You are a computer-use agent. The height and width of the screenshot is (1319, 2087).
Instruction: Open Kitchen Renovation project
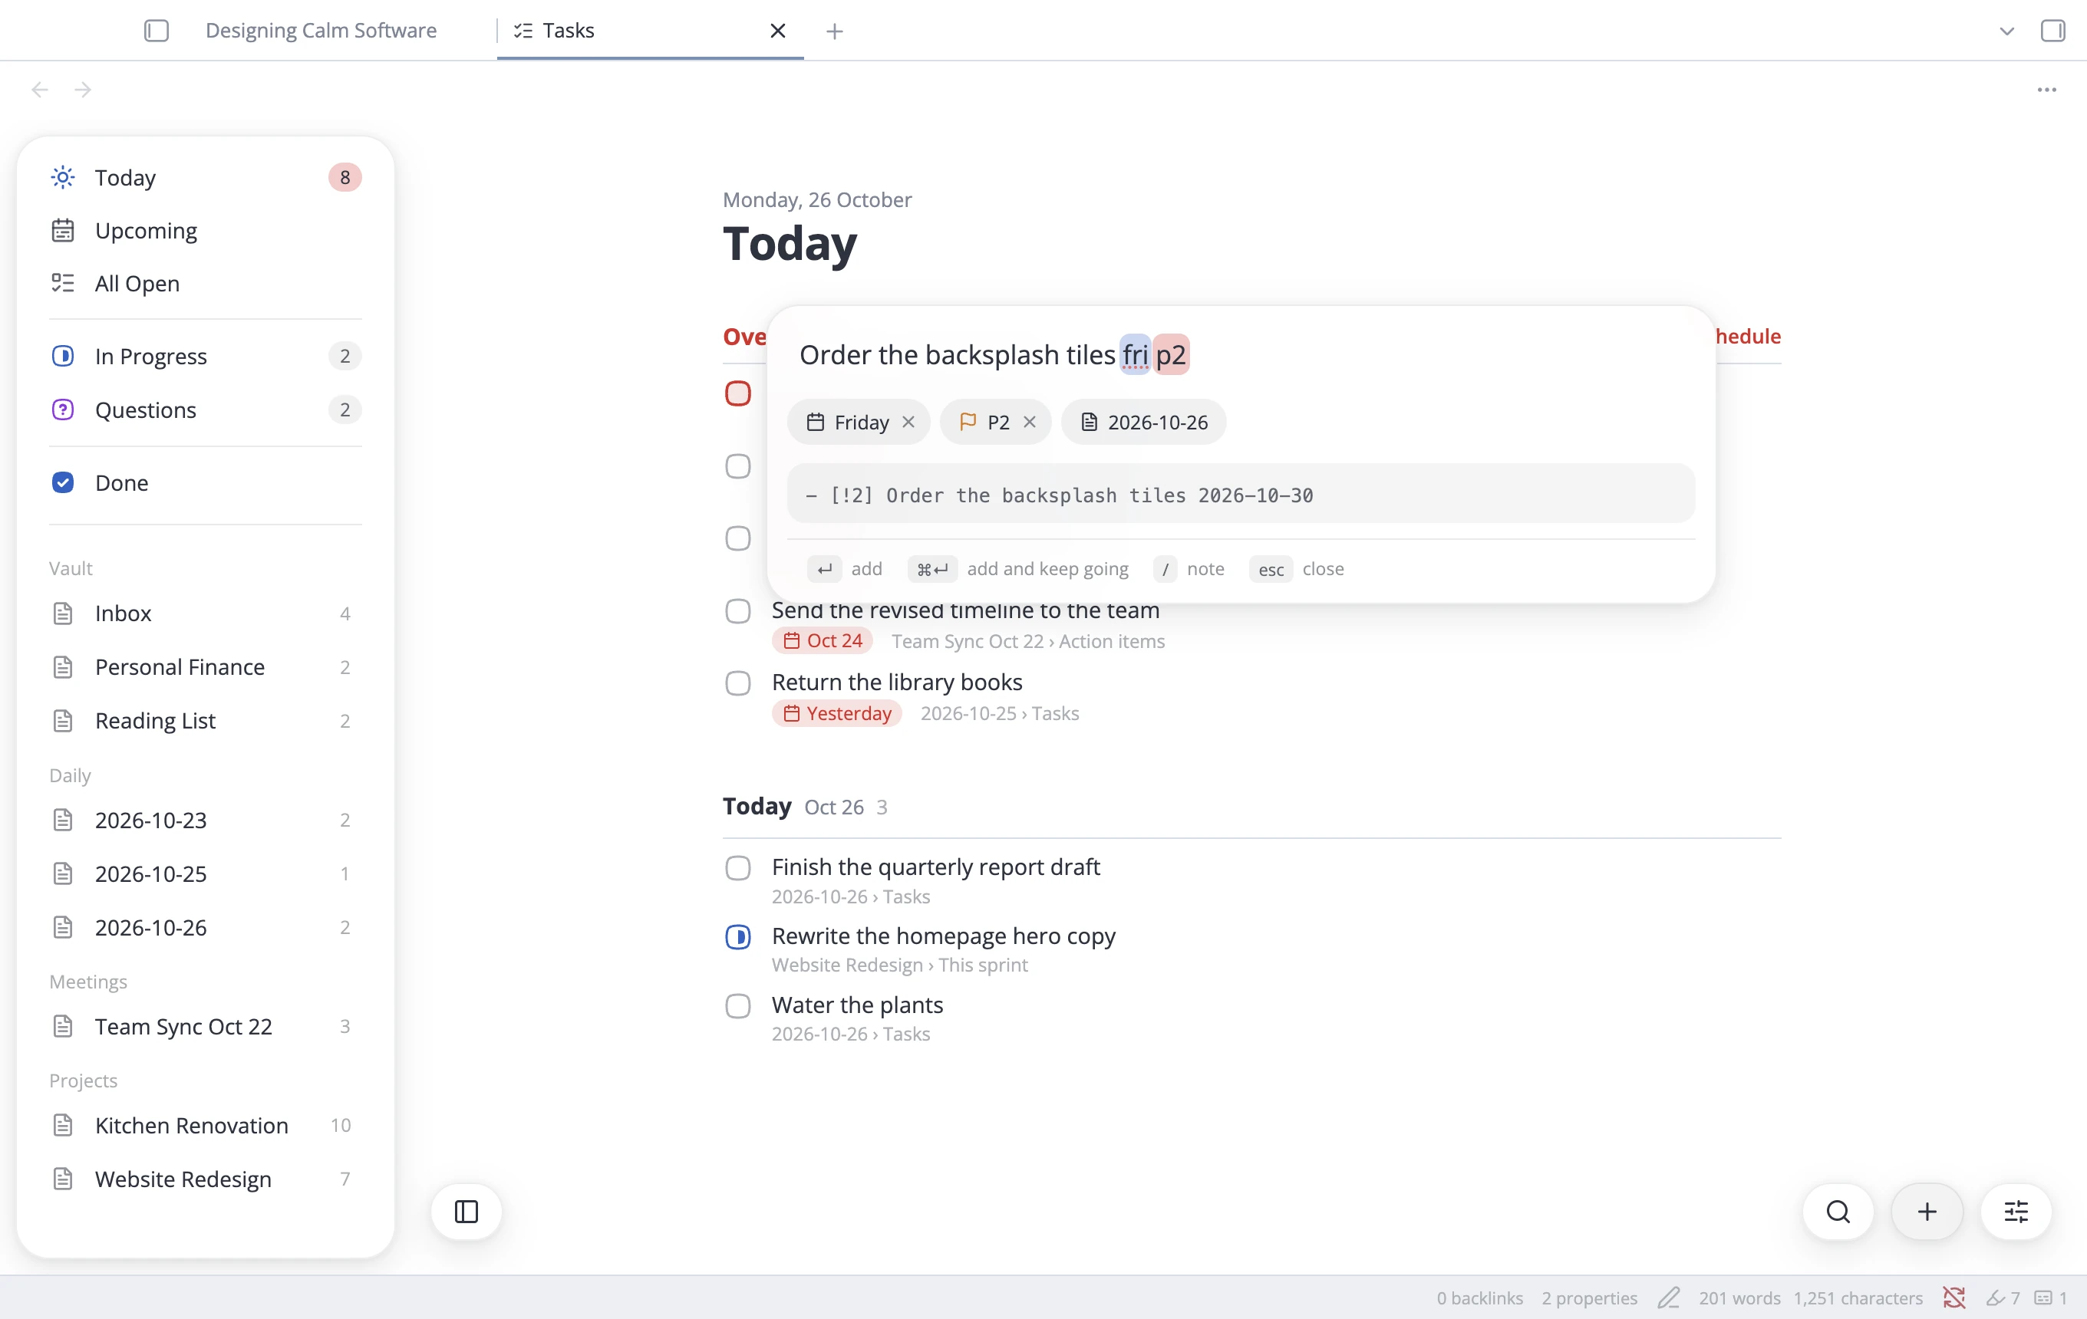206,1125
